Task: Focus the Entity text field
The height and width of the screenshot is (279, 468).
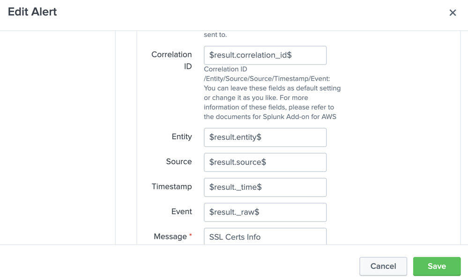Action: [265, 137]
